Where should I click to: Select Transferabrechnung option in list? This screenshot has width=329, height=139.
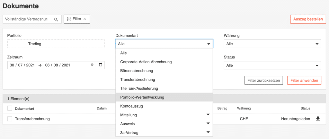tap(164, 80)
